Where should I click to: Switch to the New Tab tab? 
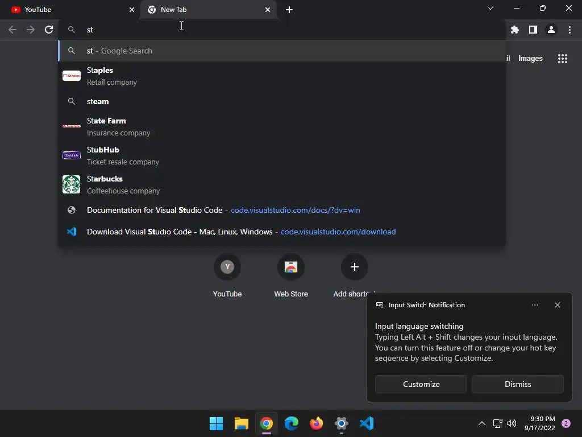(x=209, y=10)
